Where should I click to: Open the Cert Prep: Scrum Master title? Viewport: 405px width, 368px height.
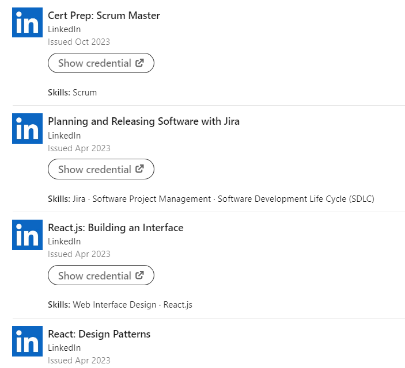(x=104, y=16)
